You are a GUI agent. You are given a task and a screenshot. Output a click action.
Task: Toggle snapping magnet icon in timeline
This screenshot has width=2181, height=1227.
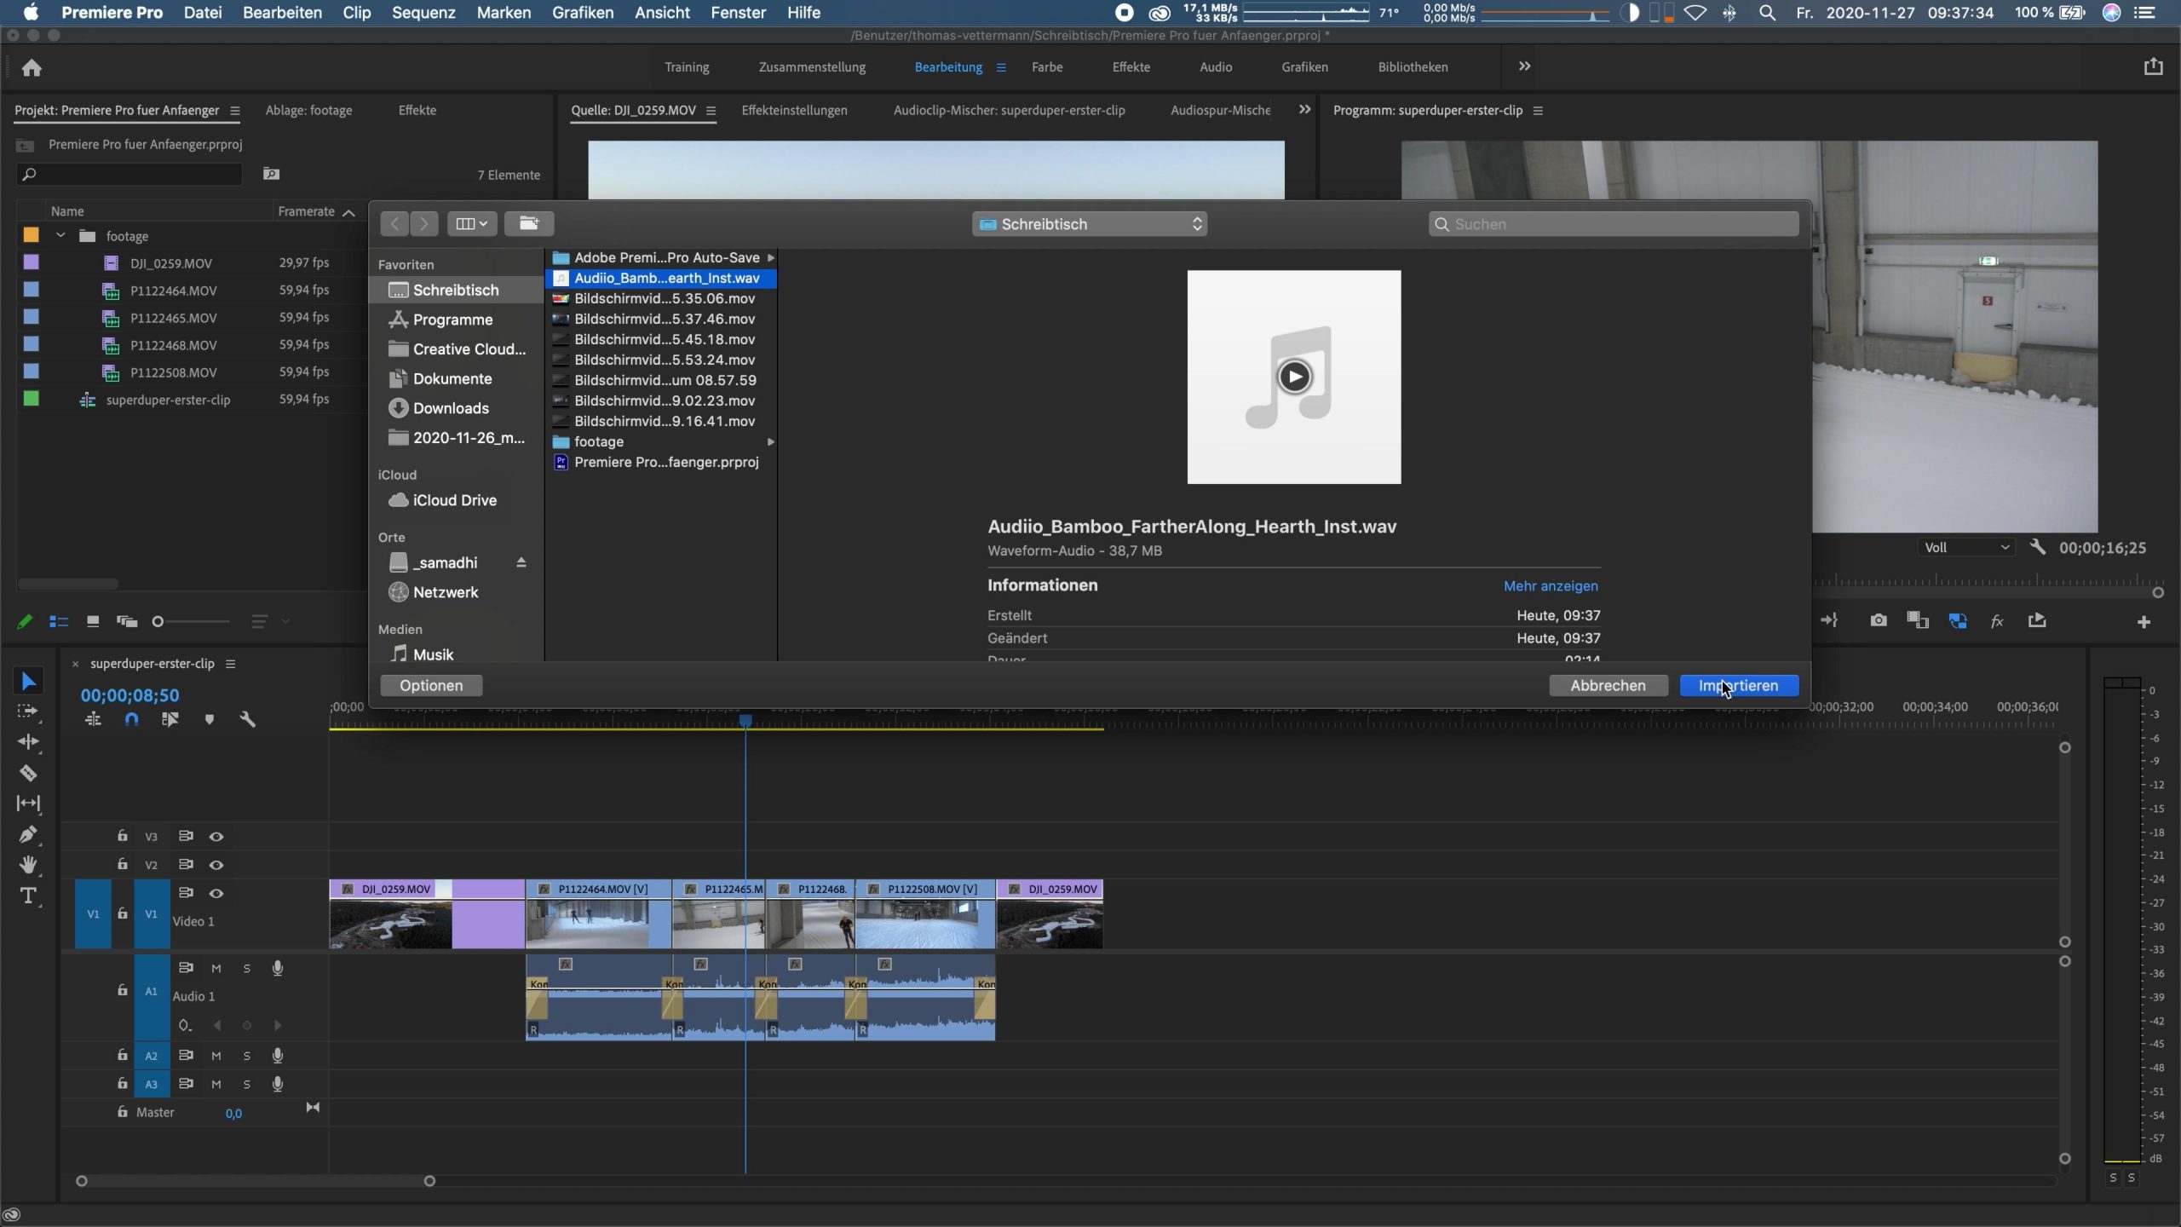click(x=131, y=719)
